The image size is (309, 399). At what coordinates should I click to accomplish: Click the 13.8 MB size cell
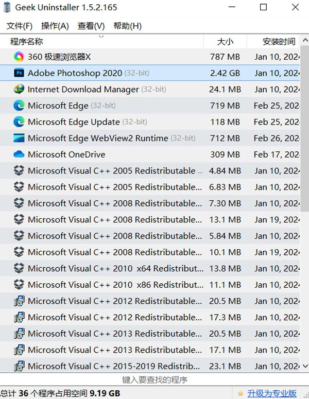tap(225, 268)
